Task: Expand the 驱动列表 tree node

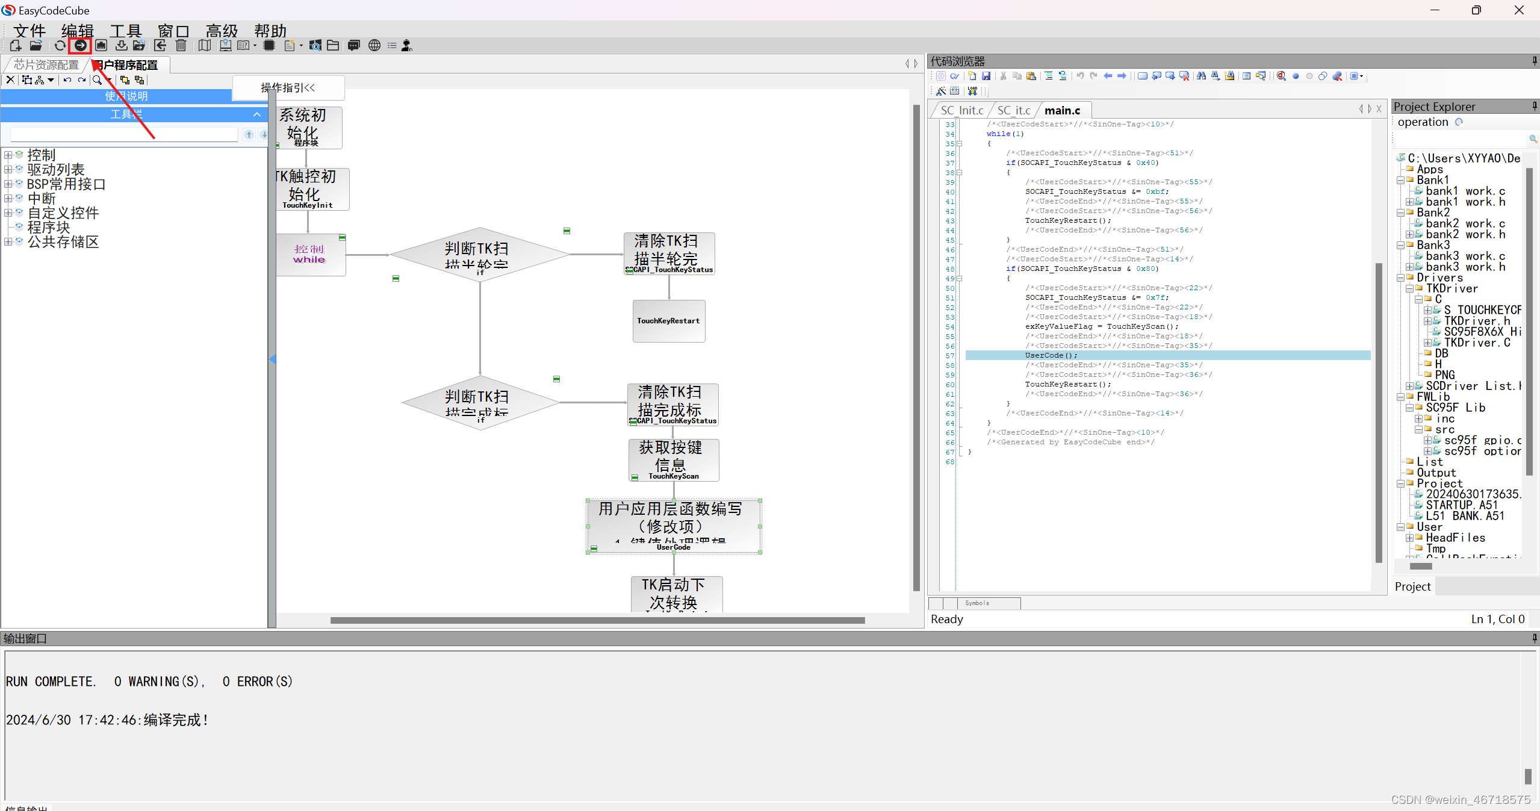Action: 8,170
